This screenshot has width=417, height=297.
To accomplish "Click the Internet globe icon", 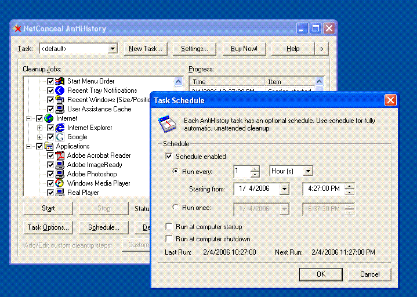I will 49,118.
